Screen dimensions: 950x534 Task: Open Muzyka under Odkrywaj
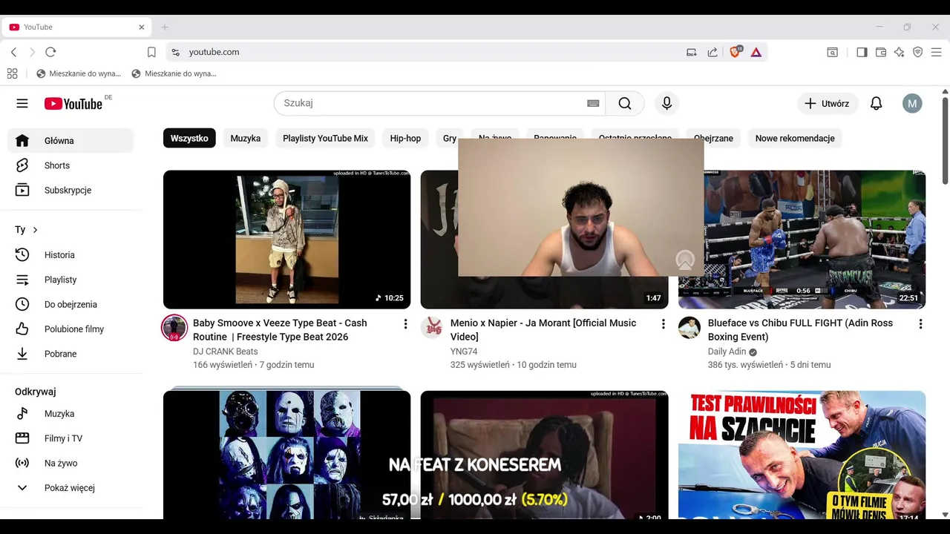coord(71,414)
